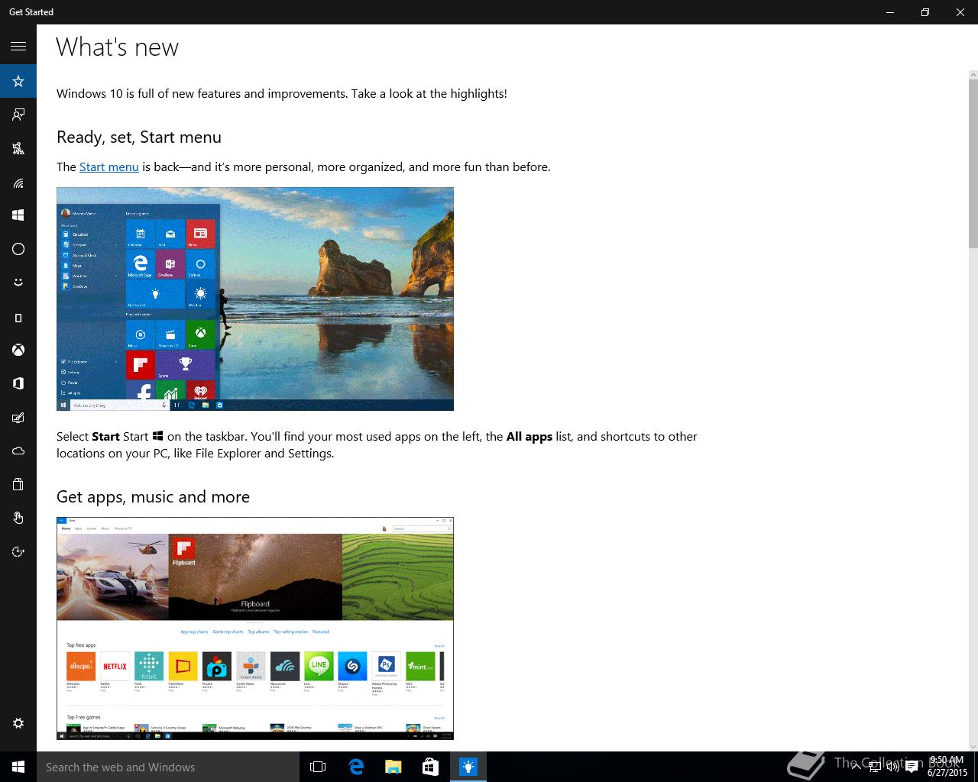Open the Office sidebar section
This screenshot has height=782, width=978.
18,383
